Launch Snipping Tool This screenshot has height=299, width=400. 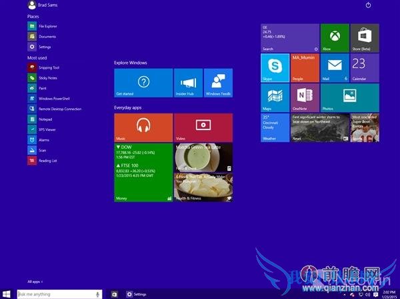43,67
